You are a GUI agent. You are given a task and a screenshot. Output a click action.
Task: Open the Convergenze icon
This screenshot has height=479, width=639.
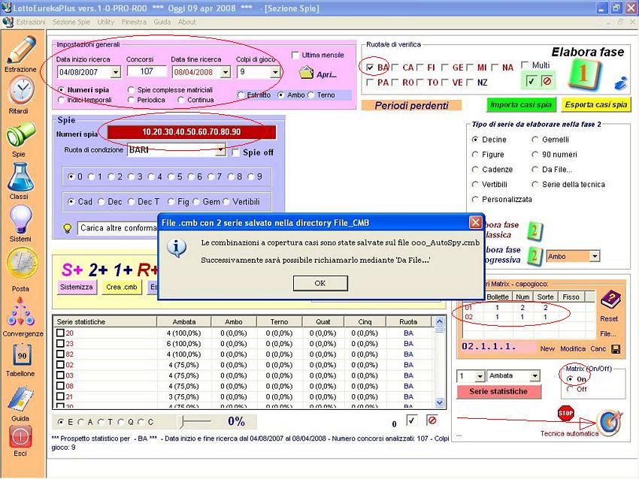20,312
